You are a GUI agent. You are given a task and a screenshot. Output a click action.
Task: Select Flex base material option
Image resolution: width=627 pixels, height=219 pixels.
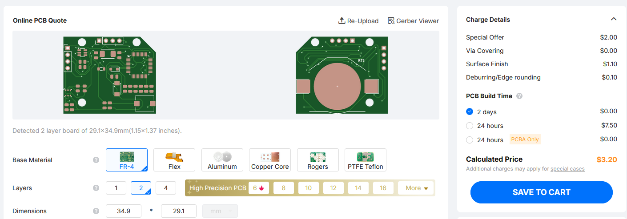174,160
